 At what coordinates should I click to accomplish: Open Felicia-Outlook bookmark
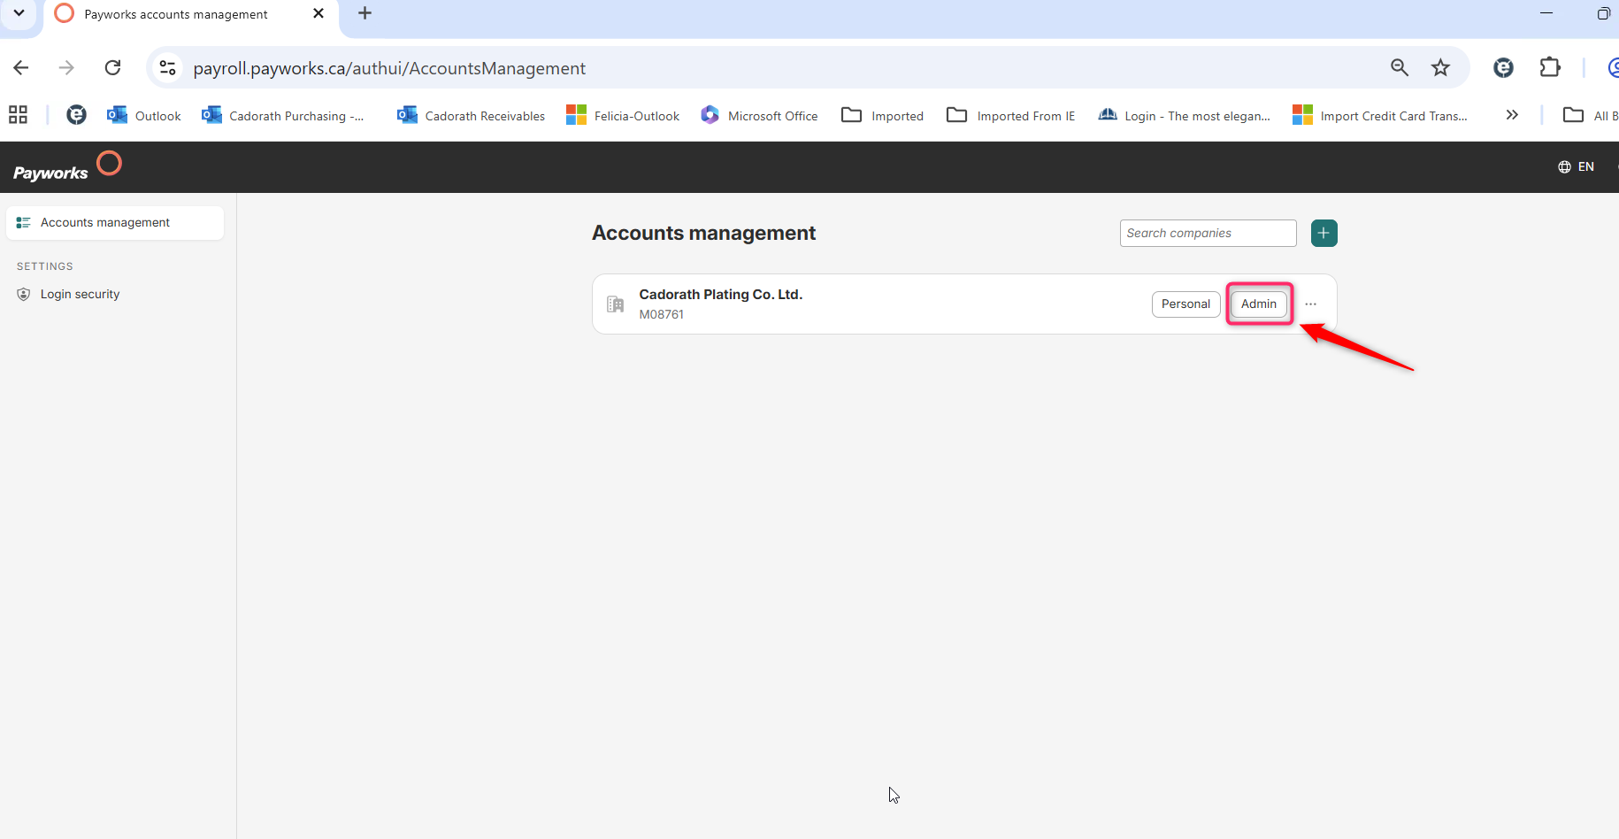(x=623, y=116)
